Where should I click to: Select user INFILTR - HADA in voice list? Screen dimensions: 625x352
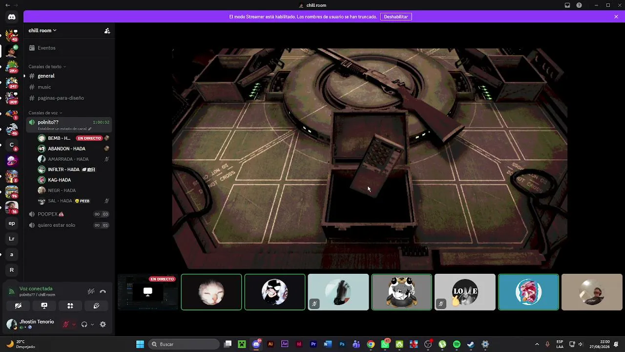coord(74,170)
